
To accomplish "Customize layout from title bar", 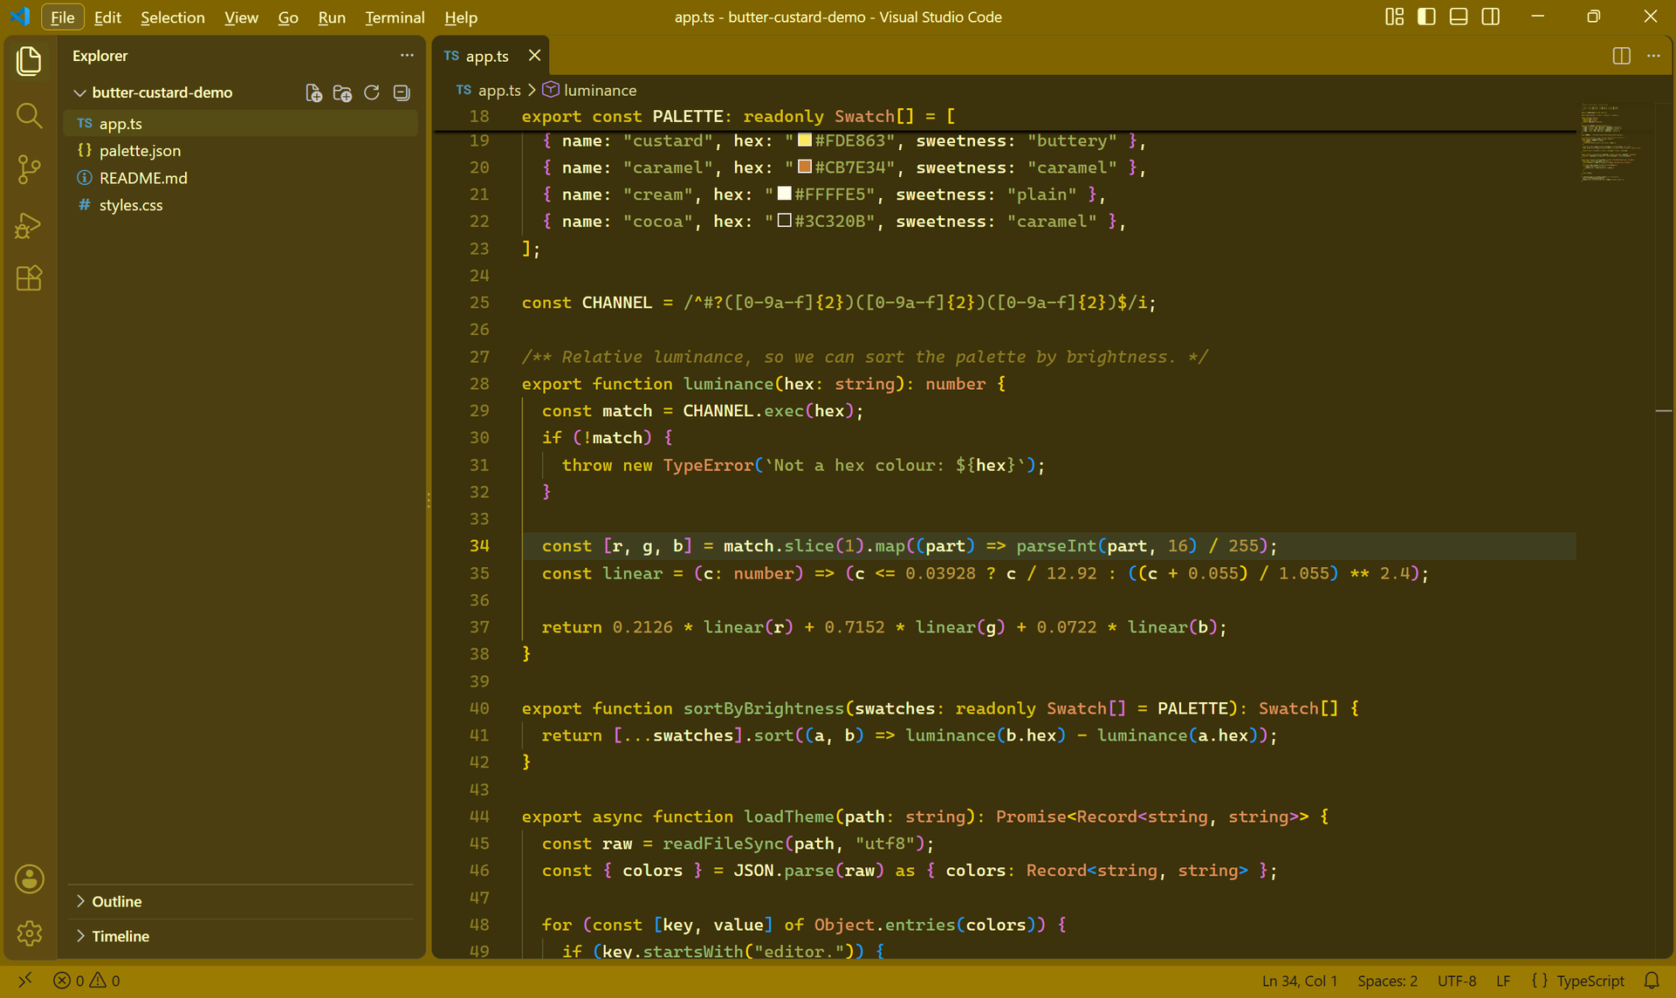I will (1394, 17).
